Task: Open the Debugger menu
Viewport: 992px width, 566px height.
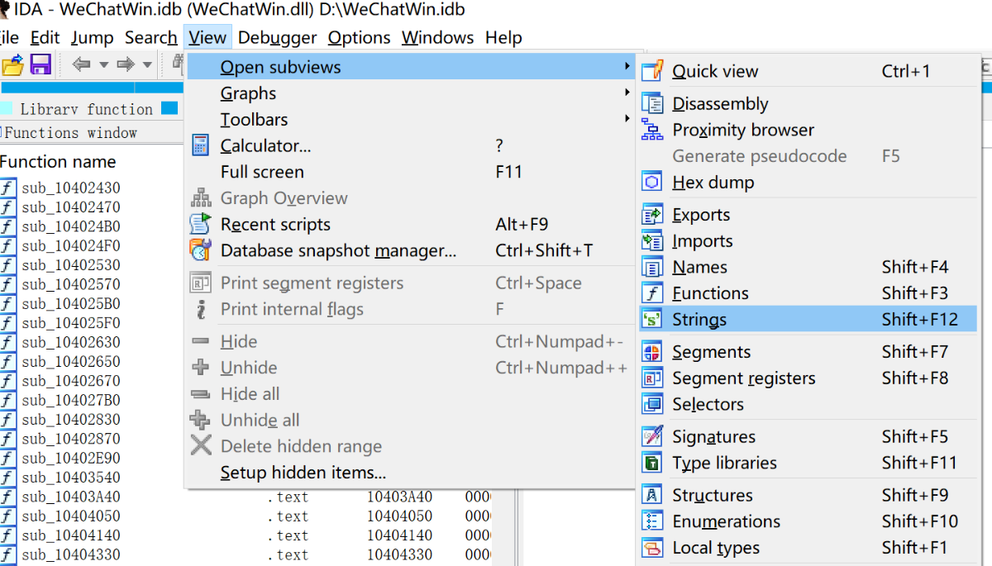Action: [277, 37]
